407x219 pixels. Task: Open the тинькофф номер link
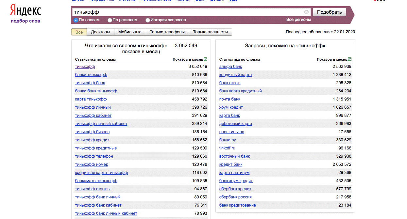pyautogui.click(x=92, y=164)
